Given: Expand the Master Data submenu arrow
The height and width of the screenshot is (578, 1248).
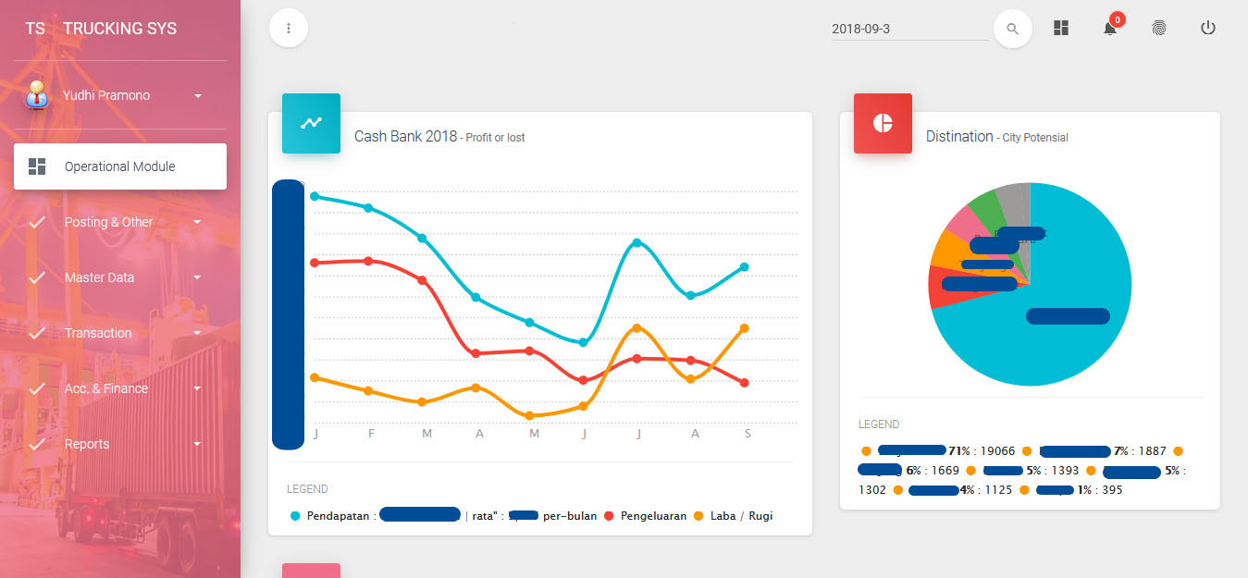Looking at the screenshot, I should (x=197, y=277).
